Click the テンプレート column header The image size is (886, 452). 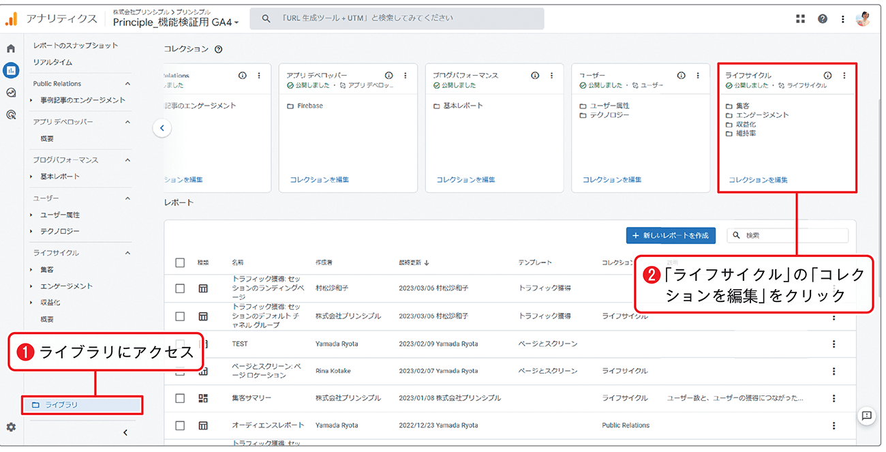click(x=535, y=262)
